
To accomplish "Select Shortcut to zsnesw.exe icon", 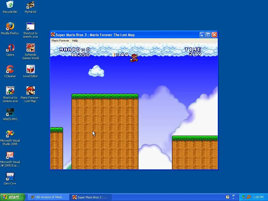I will [x=10, y=94].
